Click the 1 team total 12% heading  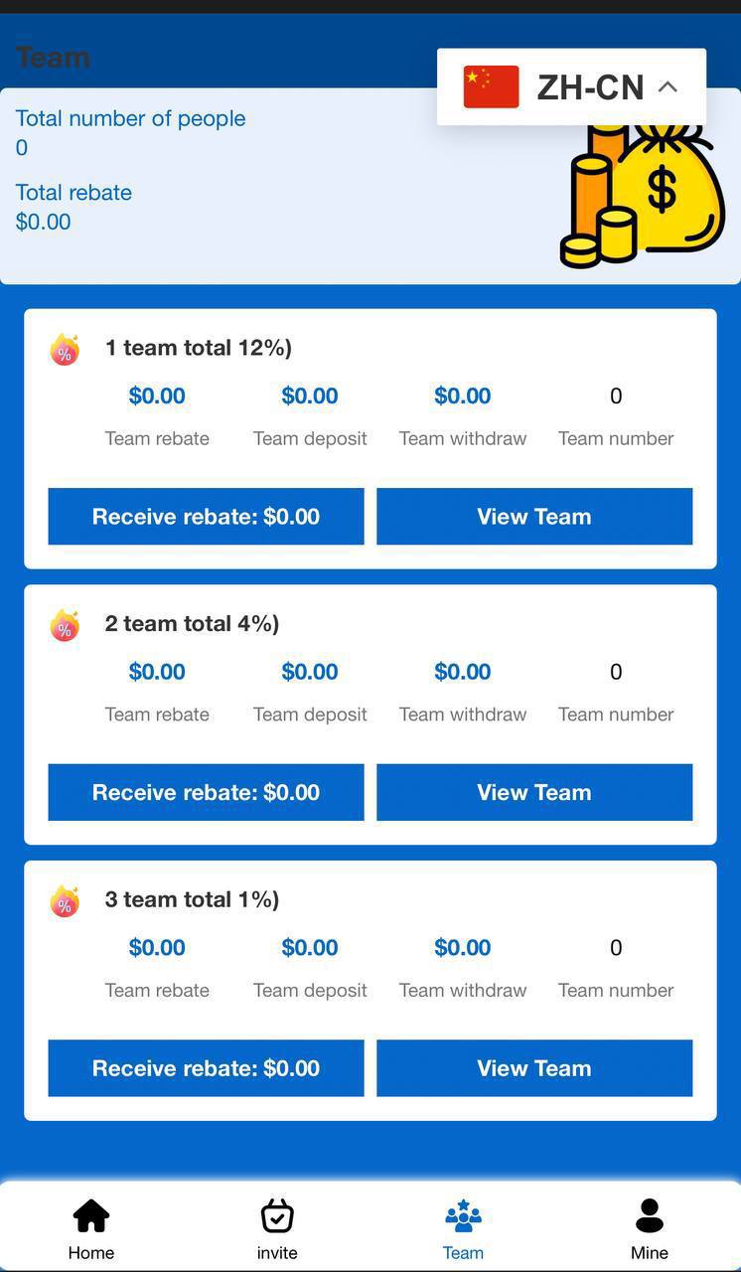point(199,348)
